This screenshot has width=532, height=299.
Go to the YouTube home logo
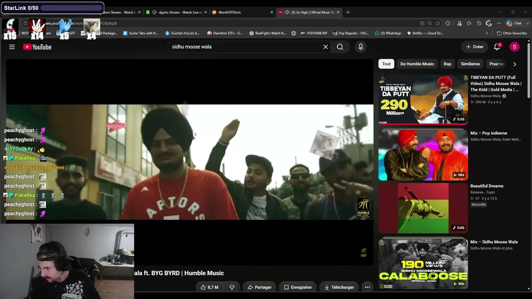[37, 47]
